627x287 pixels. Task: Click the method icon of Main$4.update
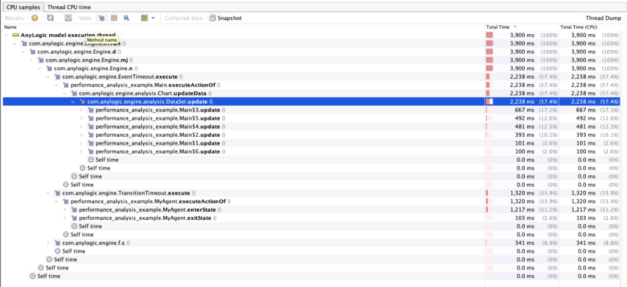pos(91,126)
